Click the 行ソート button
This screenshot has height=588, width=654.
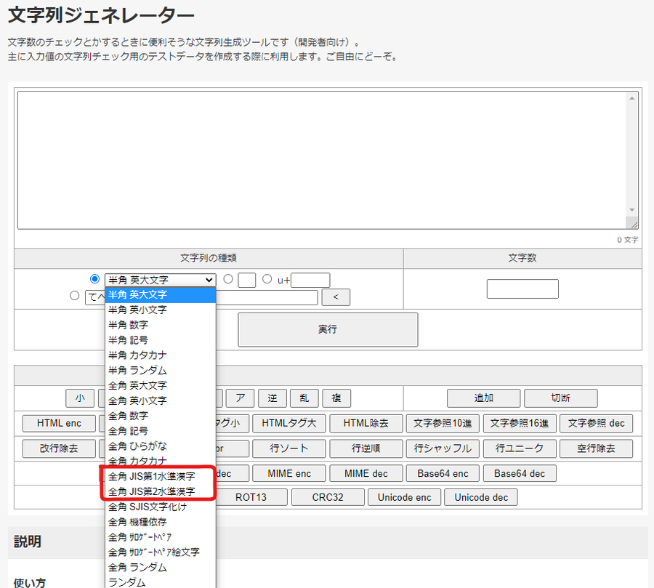[x=289, y=448]
